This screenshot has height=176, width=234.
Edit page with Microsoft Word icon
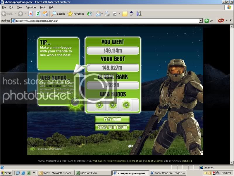(x=114, y=14)
